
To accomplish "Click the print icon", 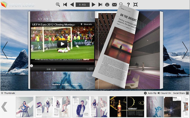I will (107, 5).
